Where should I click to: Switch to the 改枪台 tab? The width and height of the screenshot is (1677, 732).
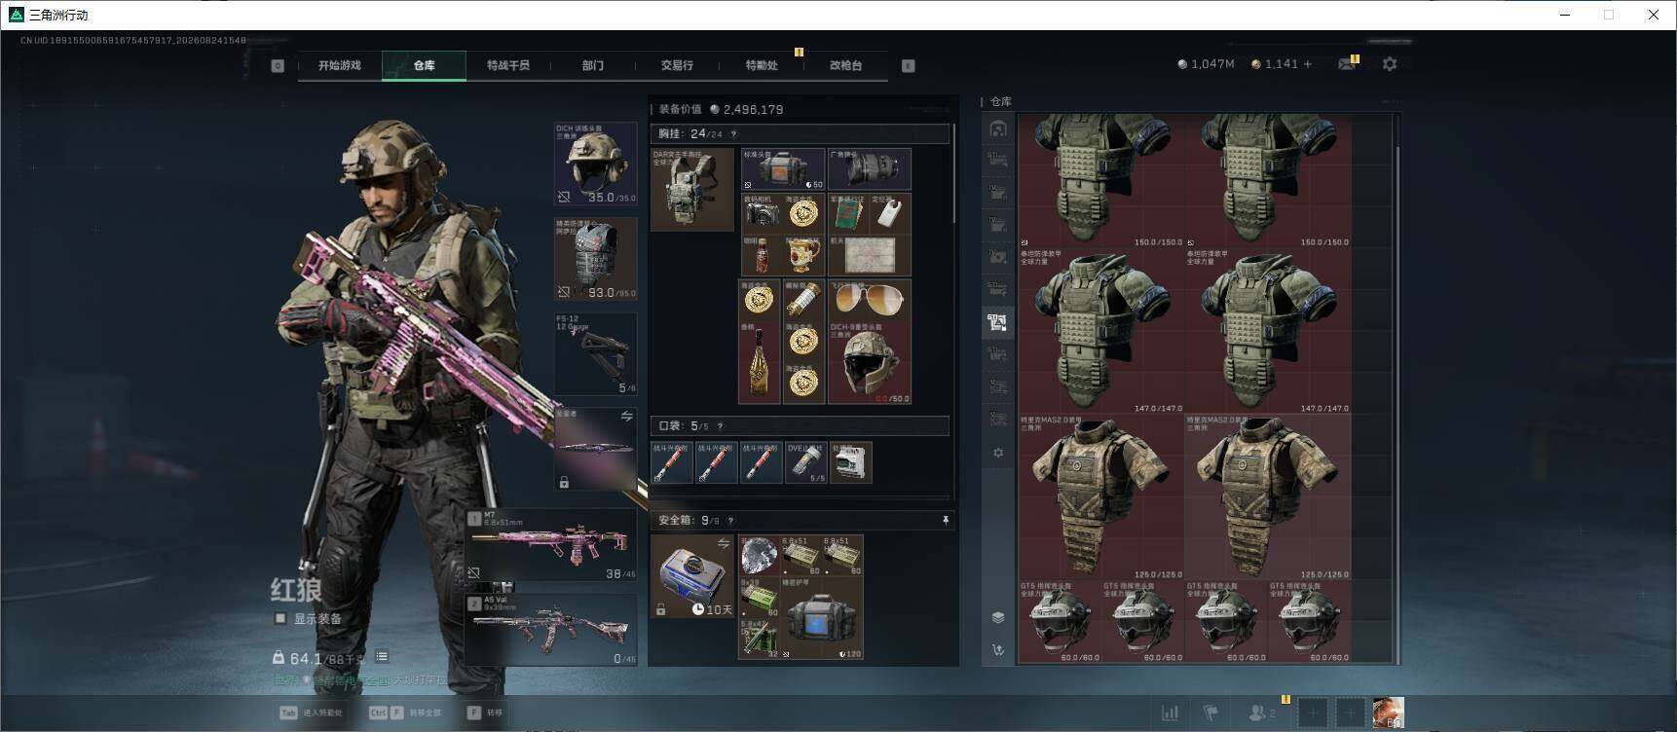845,65
